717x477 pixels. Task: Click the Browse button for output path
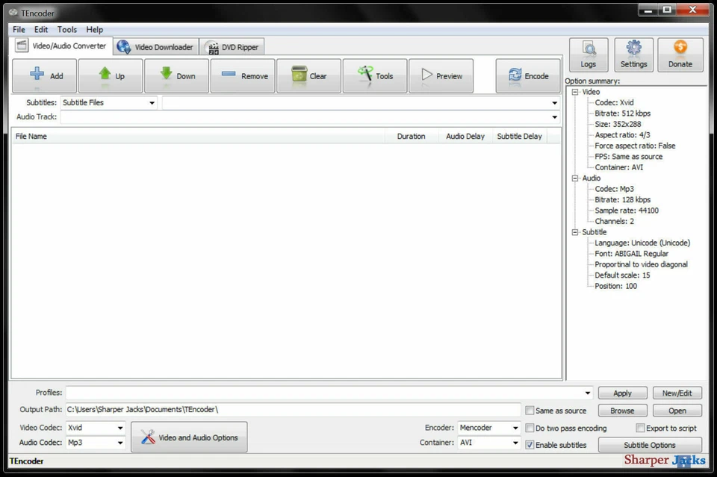click(x=622, y=410)
